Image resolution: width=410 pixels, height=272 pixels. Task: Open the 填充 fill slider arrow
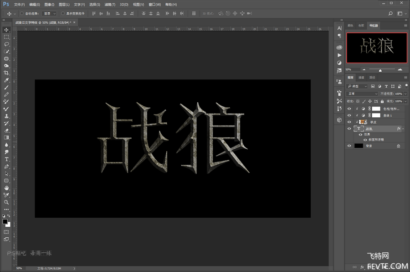[x=405, y=101]
